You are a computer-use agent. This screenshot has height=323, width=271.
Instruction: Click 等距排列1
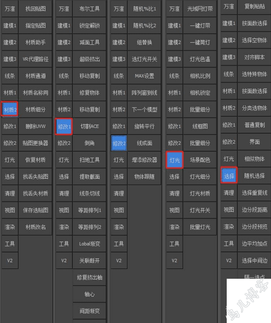(x=89, y=210)
